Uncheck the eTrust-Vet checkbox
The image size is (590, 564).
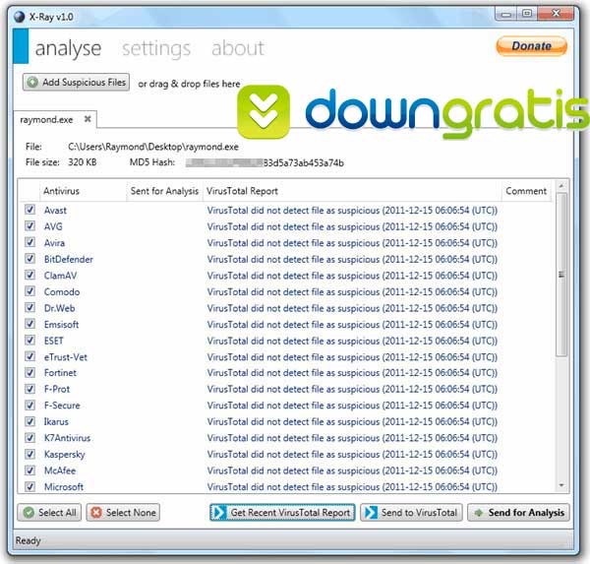pos(30,356)
